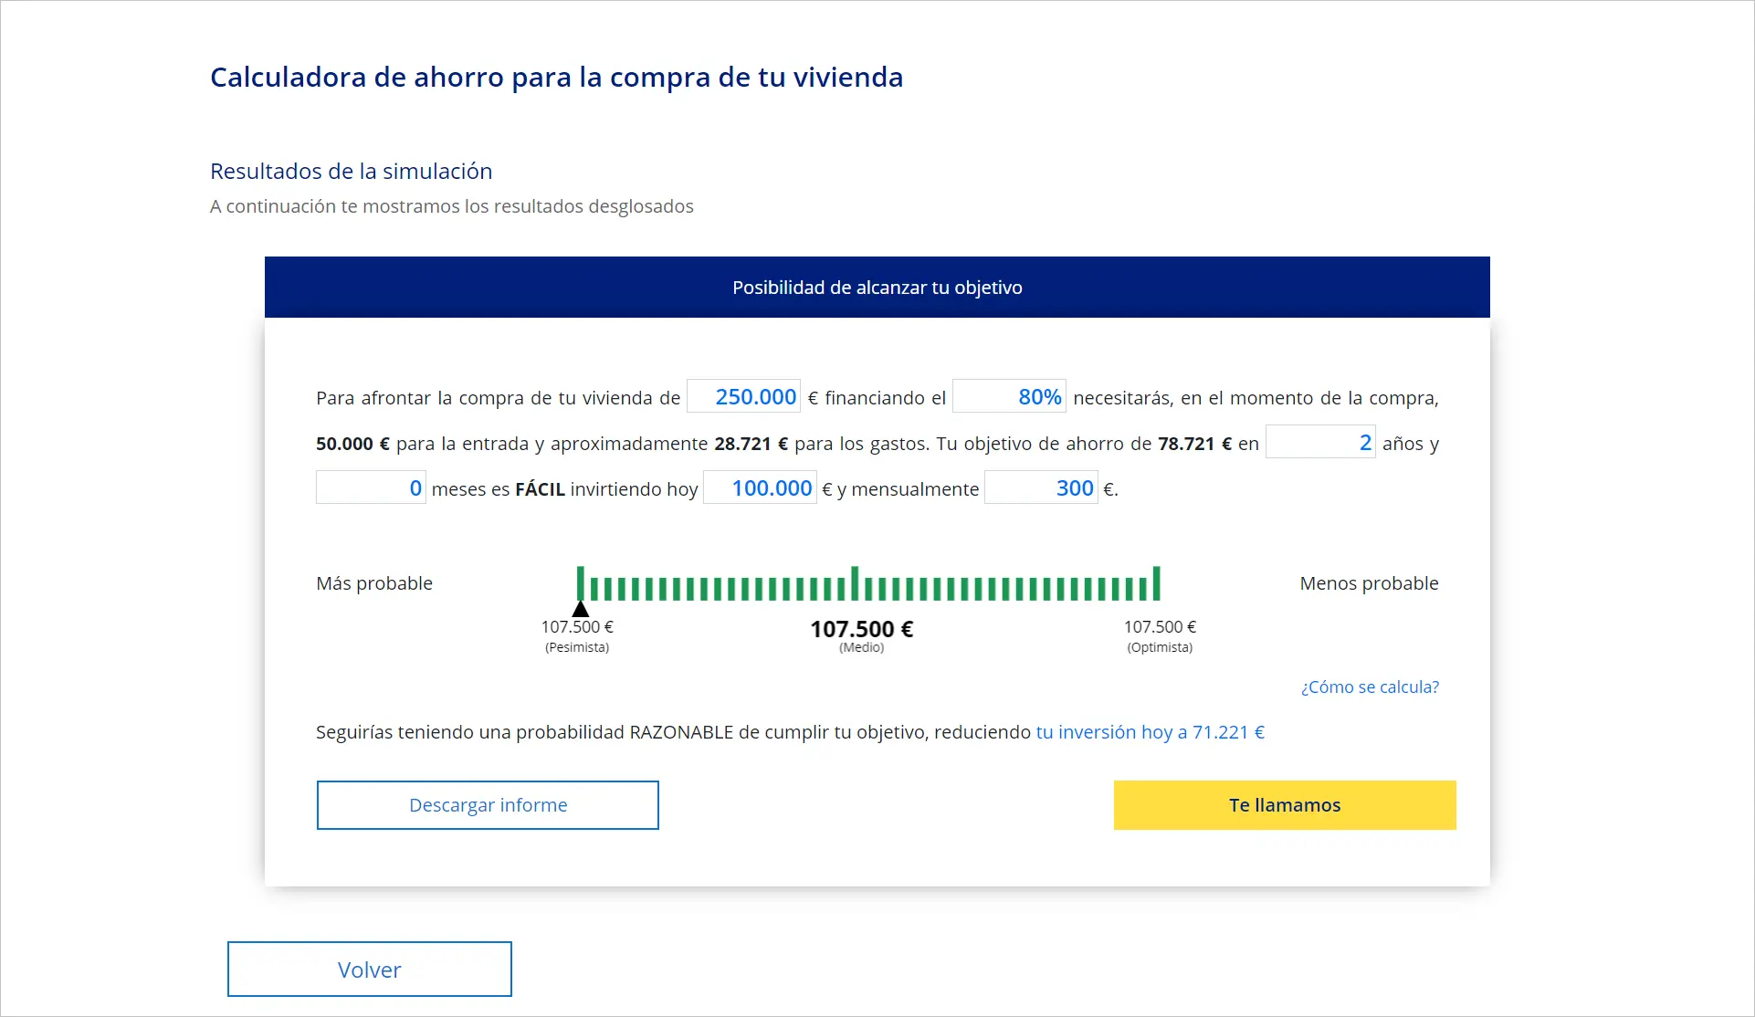Edit the financing percentage field showing 80%
The height and width of the screenshot is (1017, 1755).
coord(1009,397)
